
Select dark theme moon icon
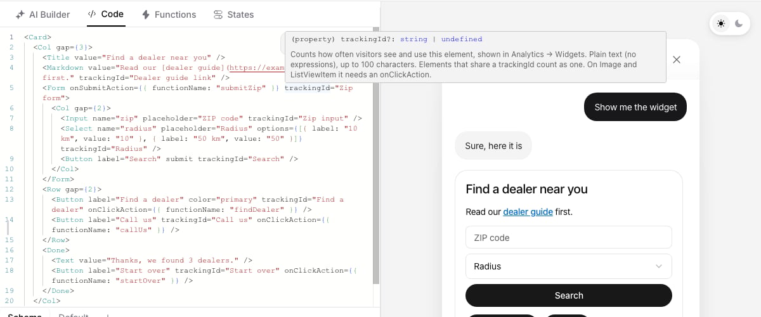pyautogui.click(x=739, y=23)
